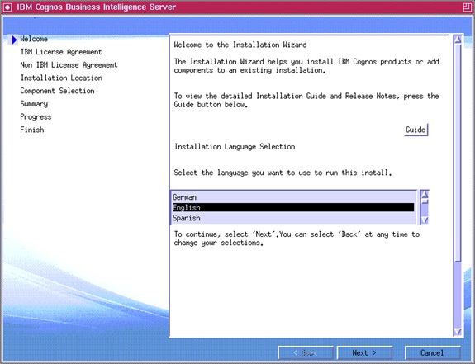475x364 pixels.
Task: Click the blue arrow marker beside Welcome
Action: [14, 40]
